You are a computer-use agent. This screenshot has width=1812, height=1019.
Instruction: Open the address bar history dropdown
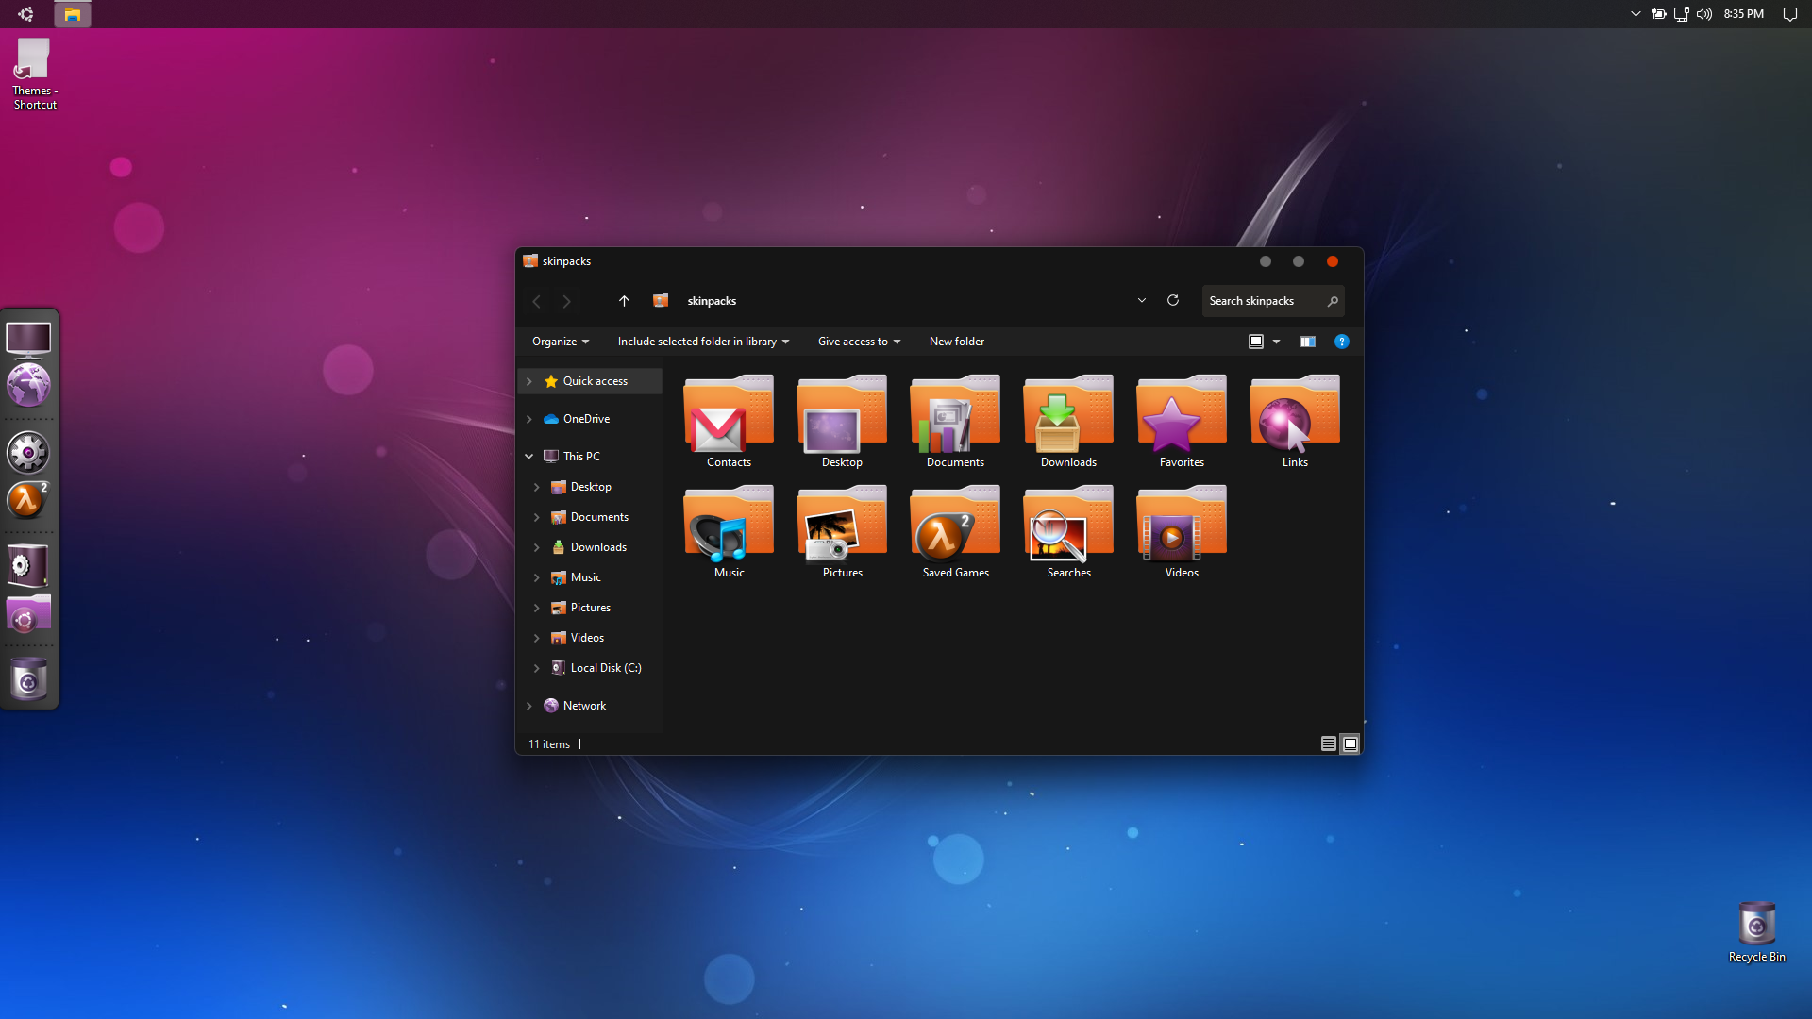1142,300
